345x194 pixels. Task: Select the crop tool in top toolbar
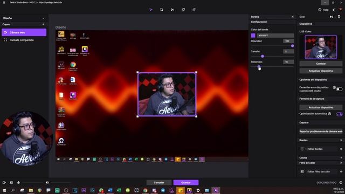pyautogui.click(x=162, y=10)
